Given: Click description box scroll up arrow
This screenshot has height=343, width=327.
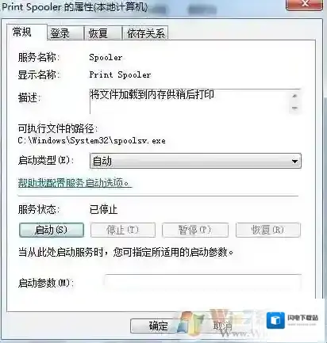Looking at the screenshot, I should point(294,96).
